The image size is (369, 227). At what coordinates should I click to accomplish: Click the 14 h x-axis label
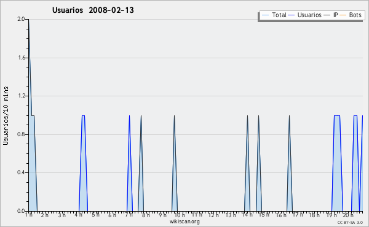[x=247, y=215]
